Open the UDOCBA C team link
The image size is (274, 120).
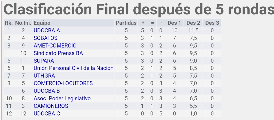(x=47, y=114)
